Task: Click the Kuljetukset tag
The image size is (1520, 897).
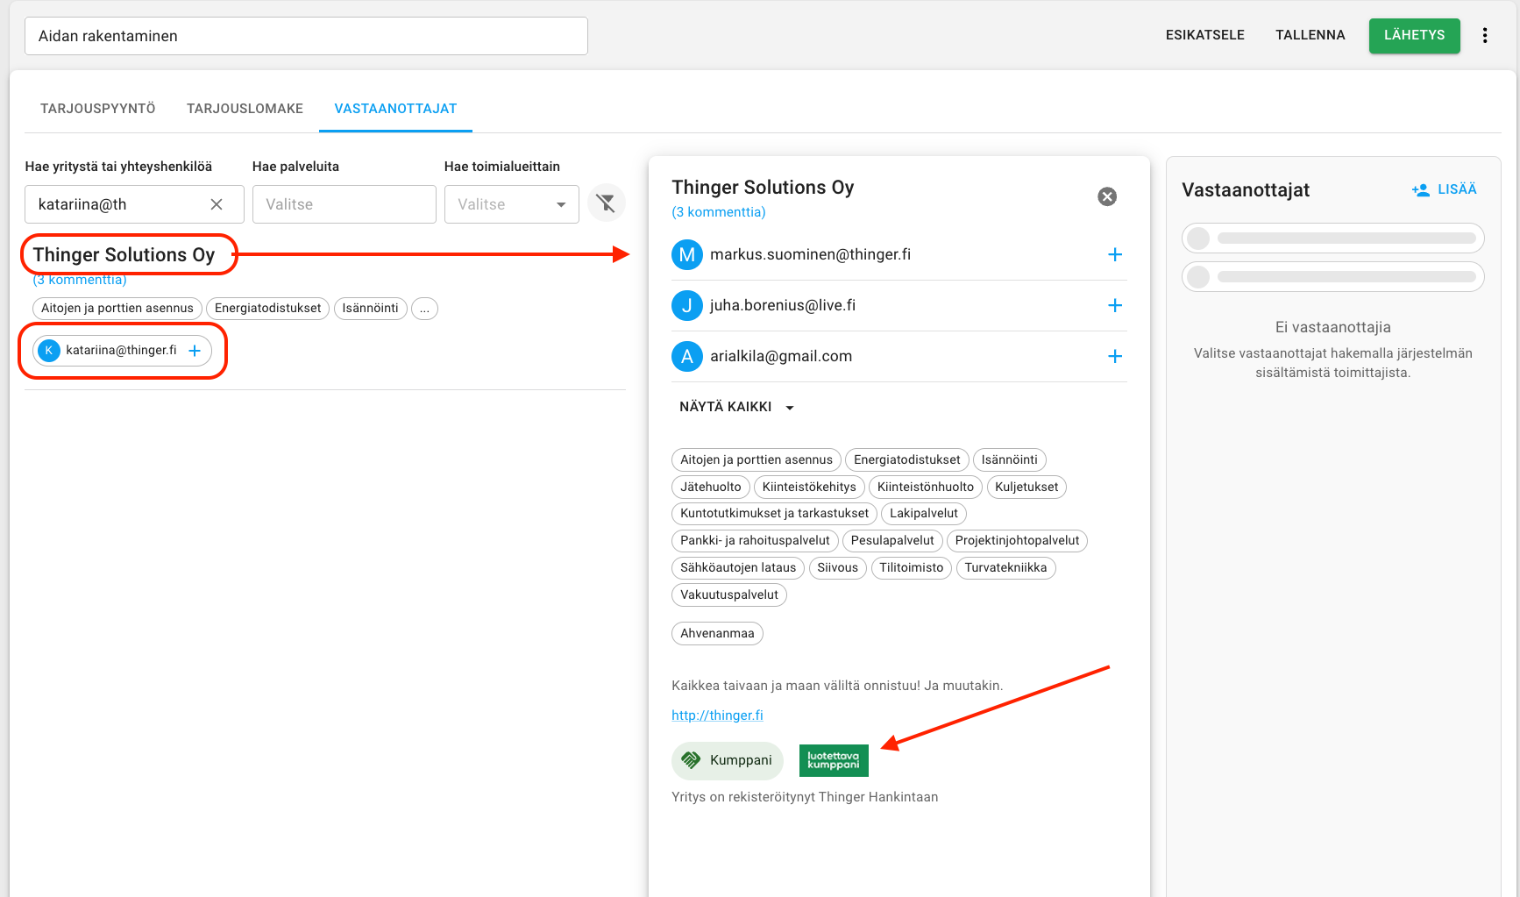Action: pyautogui.click(x=1026, y=487)
